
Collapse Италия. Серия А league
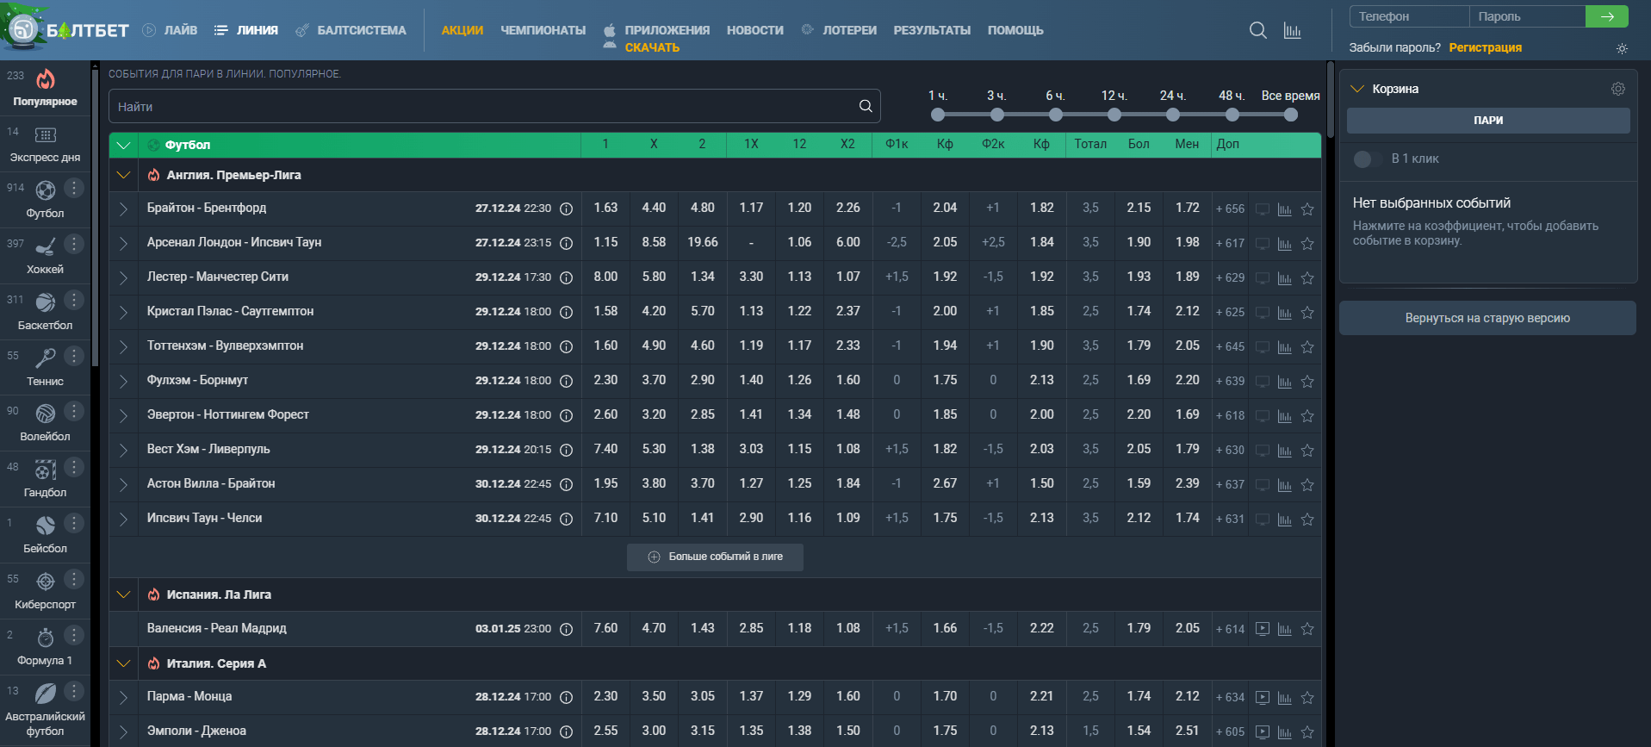123,663
